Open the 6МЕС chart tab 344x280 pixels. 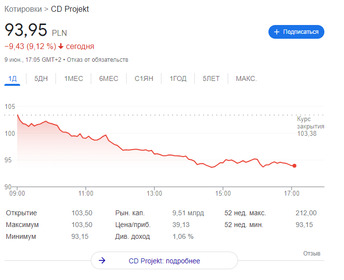[x=108, y=78]
